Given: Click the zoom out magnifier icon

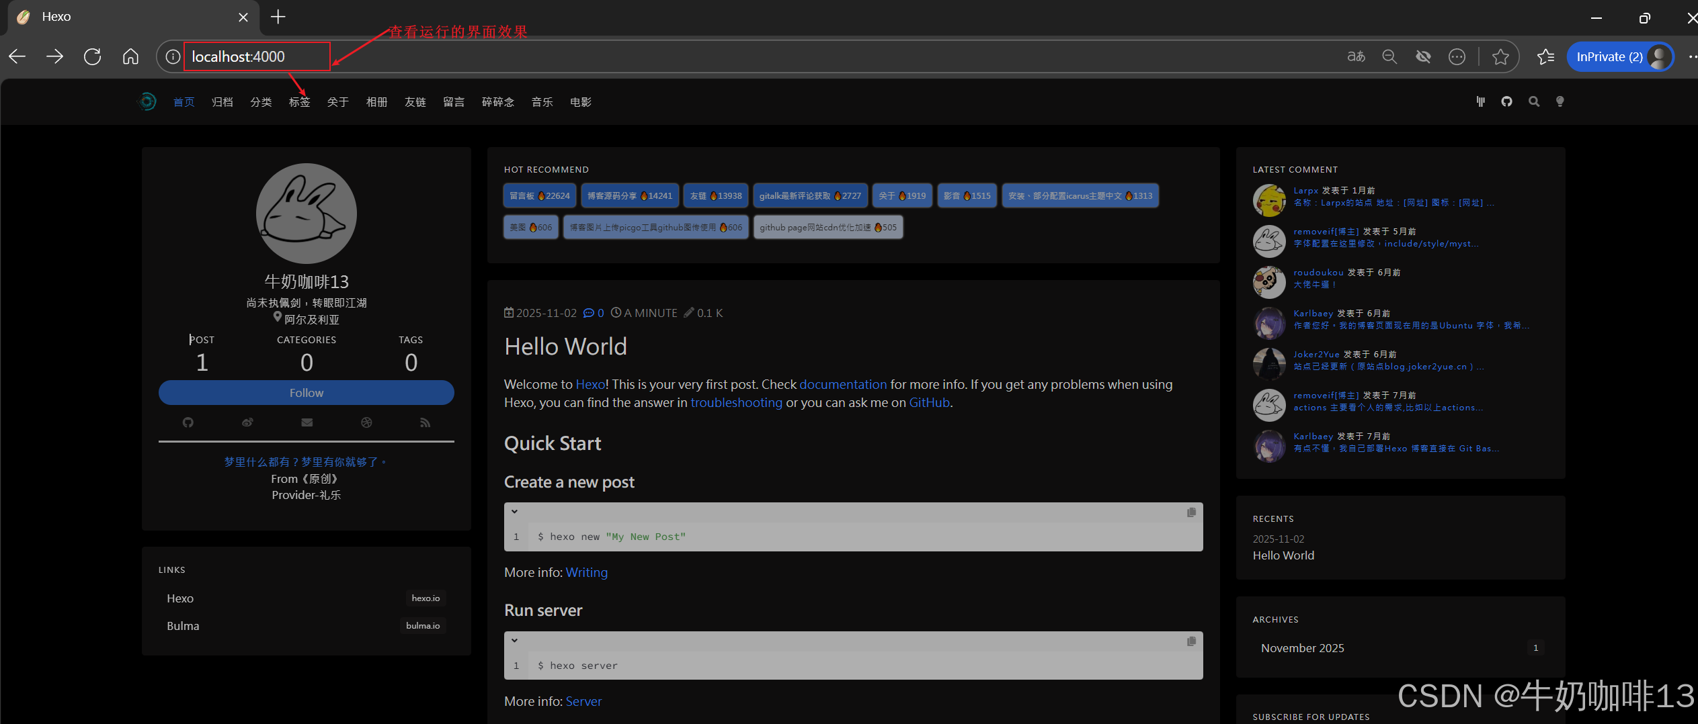Looking at the screenshot, I should [x=1389, y=56].
